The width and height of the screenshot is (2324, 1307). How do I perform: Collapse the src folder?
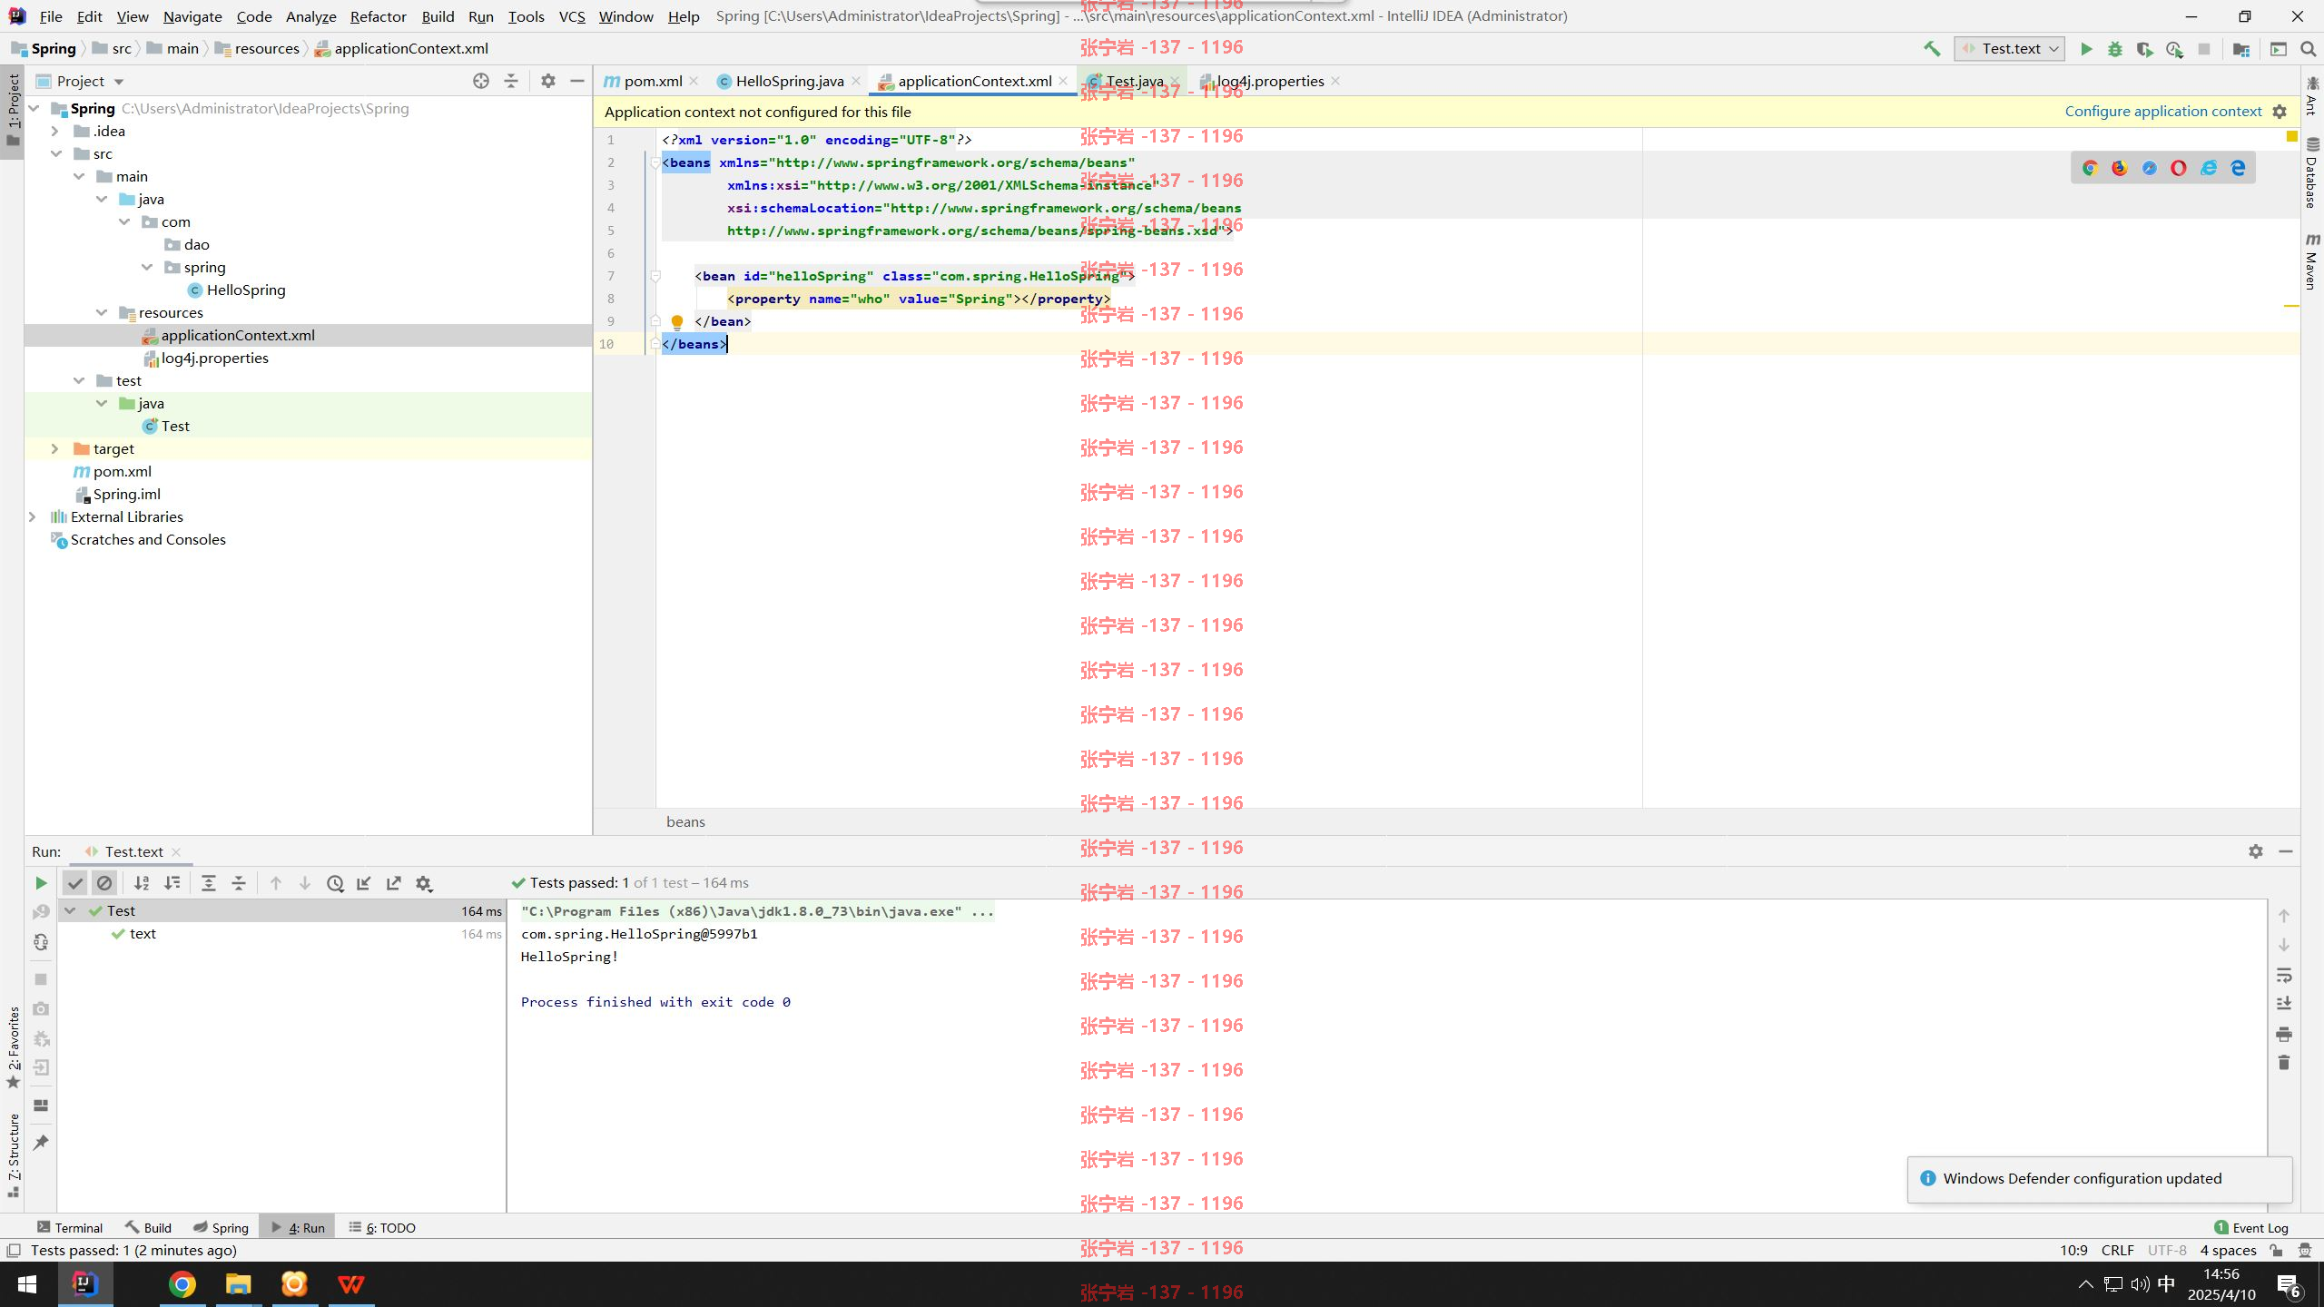pos(55,153)
